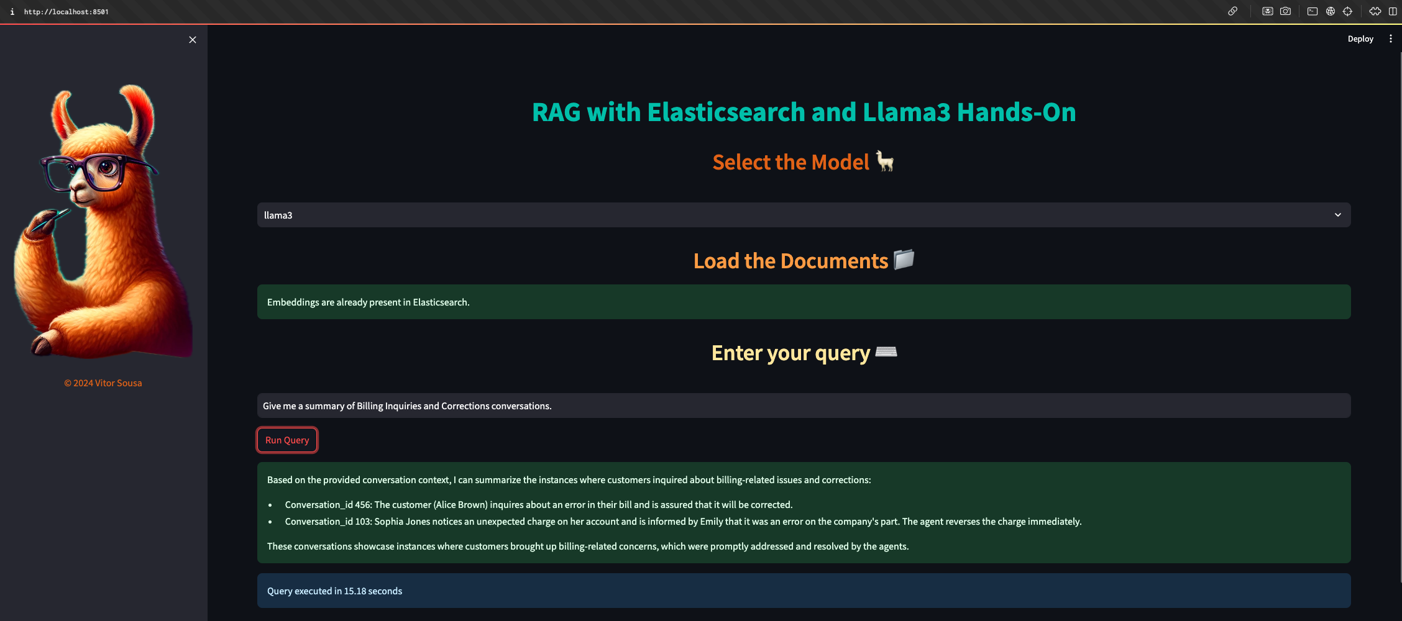This screenshot has width=1402, height=621.
Task: Click the query text input field
Action: (x=803, y=406)
